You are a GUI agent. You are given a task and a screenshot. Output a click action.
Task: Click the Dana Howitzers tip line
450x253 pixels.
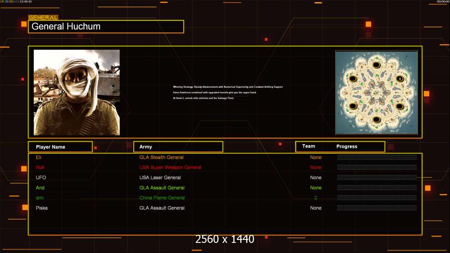click(215, 92)
